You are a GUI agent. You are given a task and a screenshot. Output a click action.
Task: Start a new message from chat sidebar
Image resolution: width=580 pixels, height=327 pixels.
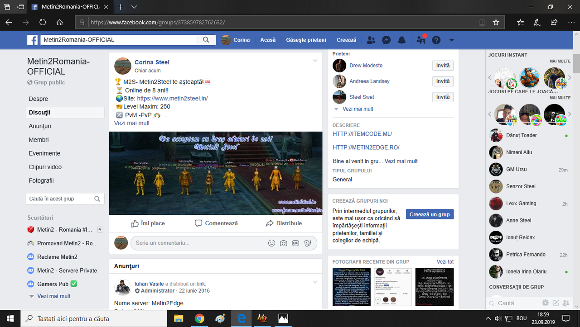tap(556, 303)
